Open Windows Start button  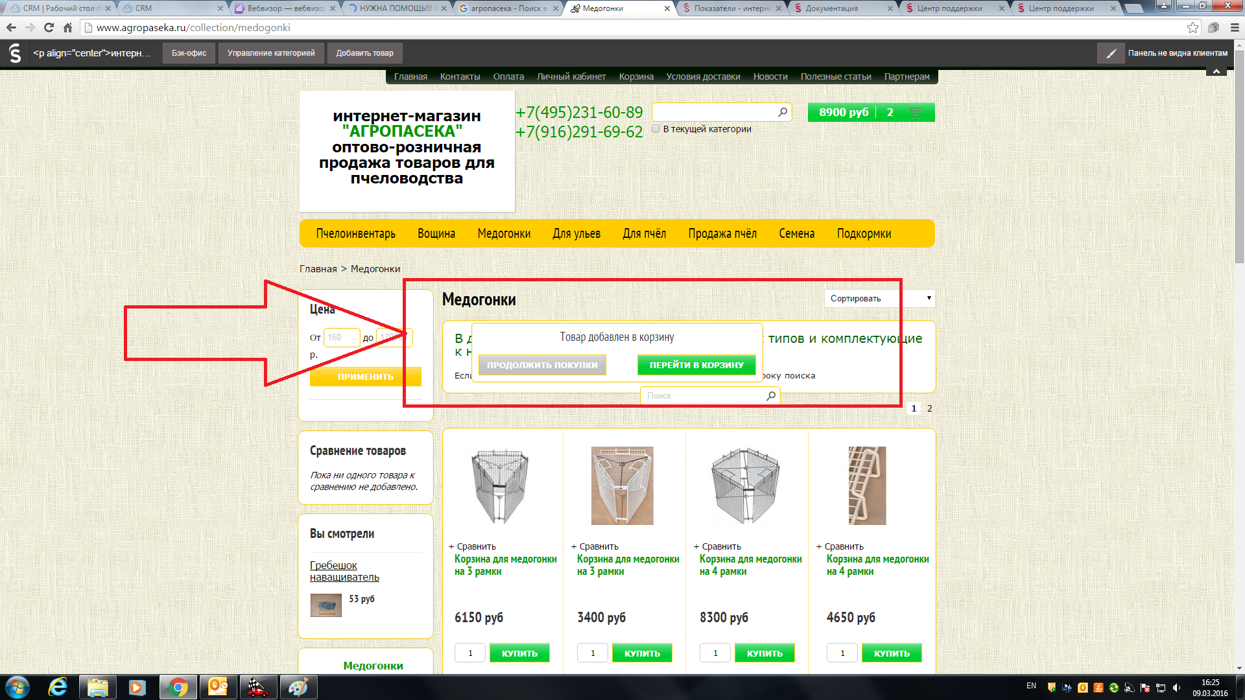point(18,687)
